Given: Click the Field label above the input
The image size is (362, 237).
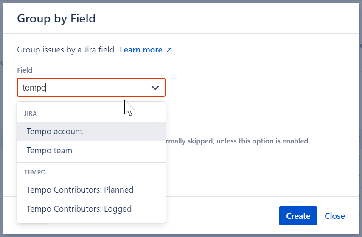Looking at the screenshot, I should pos(25,70).
